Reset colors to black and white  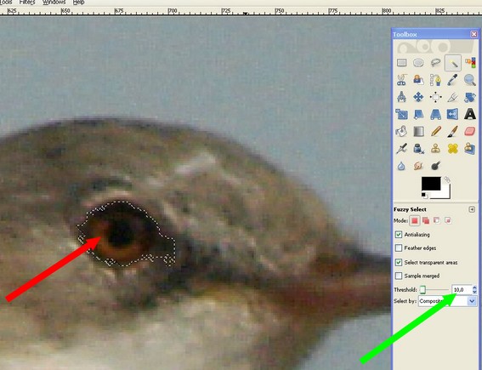(x=424, y=196)
